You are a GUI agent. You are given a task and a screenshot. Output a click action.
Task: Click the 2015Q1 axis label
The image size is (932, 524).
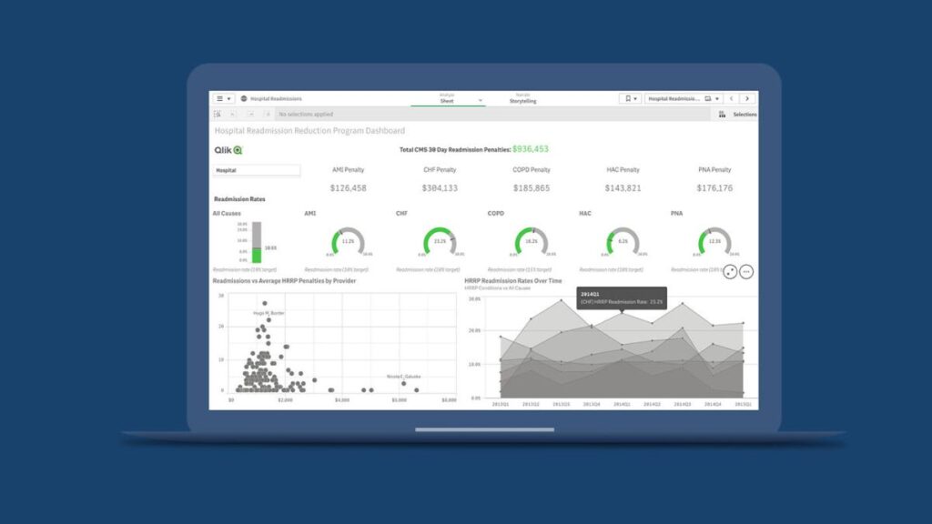click(x=743, y=404)
